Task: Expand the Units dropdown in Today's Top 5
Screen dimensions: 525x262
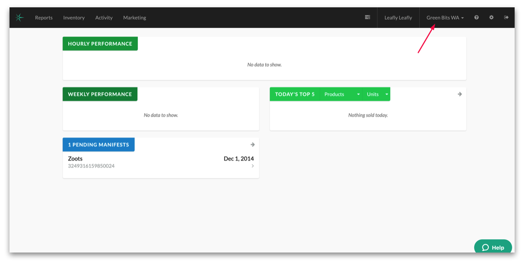Action: (x=376, y=94)
